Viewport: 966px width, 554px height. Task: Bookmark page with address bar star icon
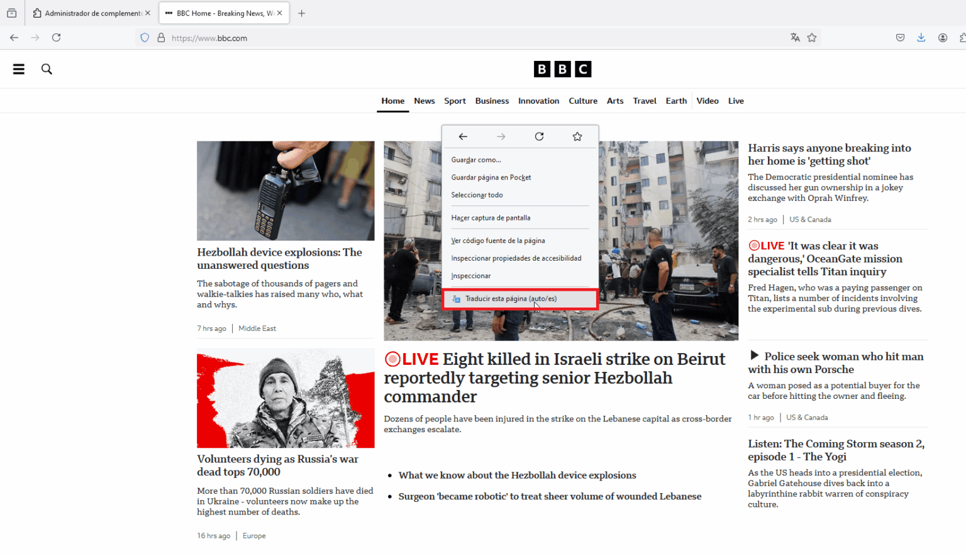click(812, 38)
